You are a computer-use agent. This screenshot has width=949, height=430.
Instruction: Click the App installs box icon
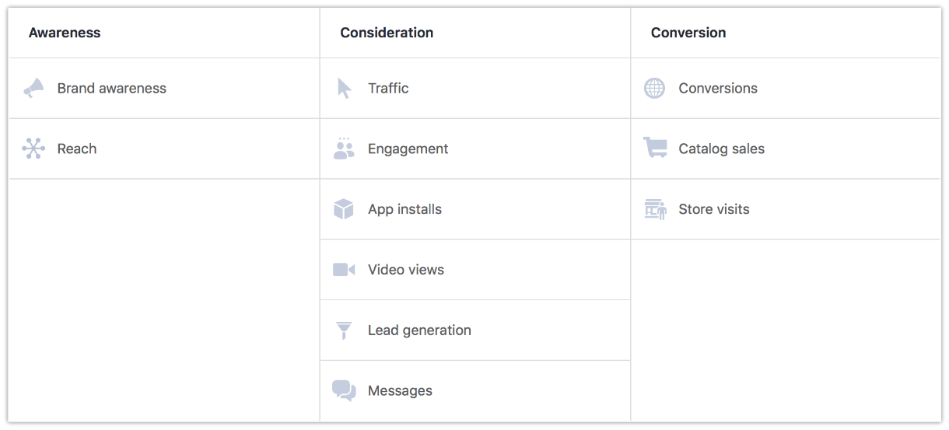[x=344, y=209]
